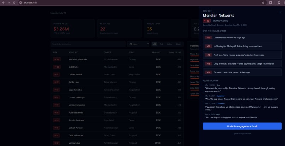The image size is (285, 146).
Task: Click the 100 risk badge in Orbit Labs row
Action: [x=57, y=67]
